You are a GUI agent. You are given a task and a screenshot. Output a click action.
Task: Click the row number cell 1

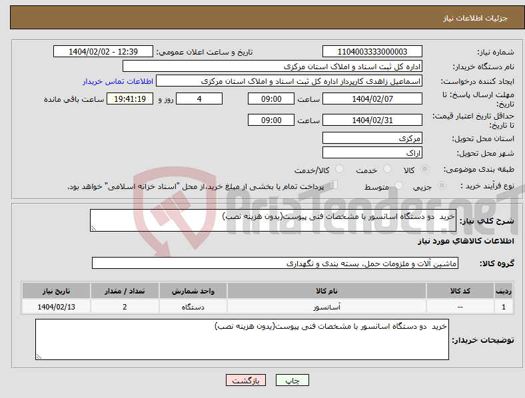pyautogui.click(x=504, y=307)
